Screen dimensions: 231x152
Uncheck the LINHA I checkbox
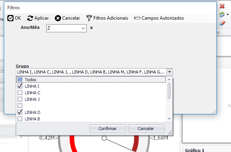(20, 86)
